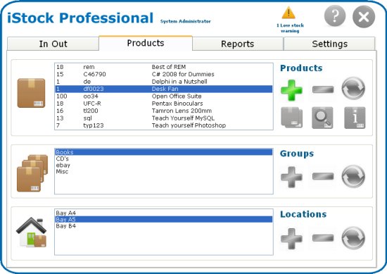Click the Products section heading
This screenshot has width=387, height=274.
click(x=301, y=68)
